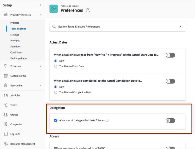Collapse the Project Preferences section
The width and height of the screenshot is (195, 149).
click(40, 15)
